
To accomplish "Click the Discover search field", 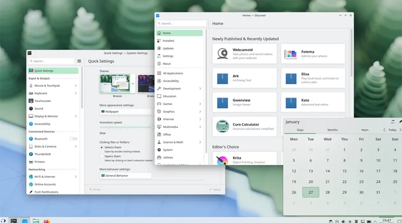I will click(181, 23).
